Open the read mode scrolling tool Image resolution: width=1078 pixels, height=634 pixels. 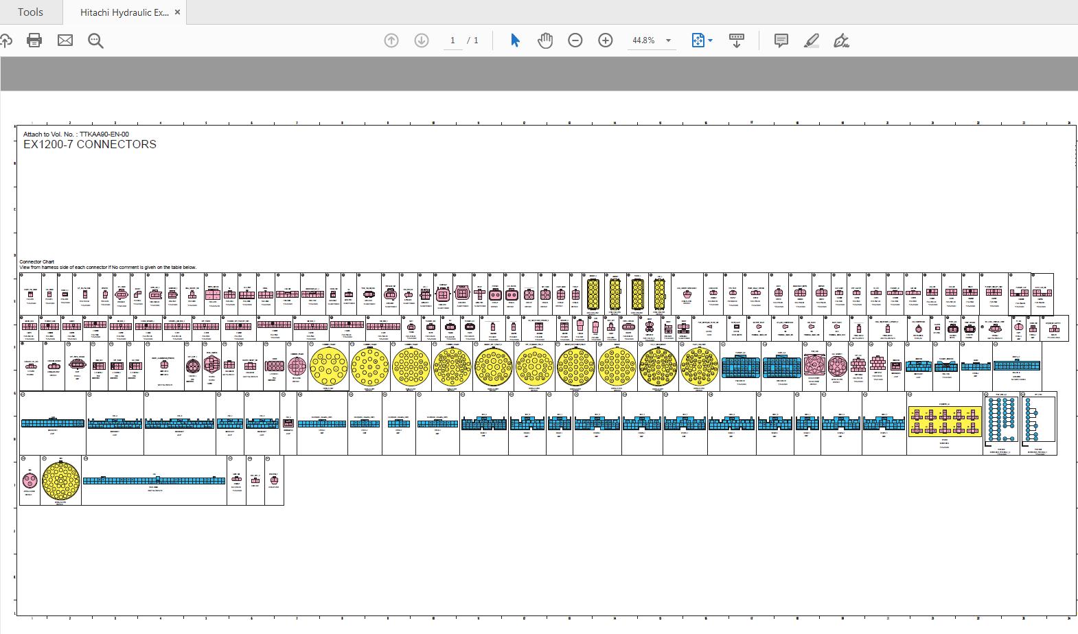click(x=737, y=40)
